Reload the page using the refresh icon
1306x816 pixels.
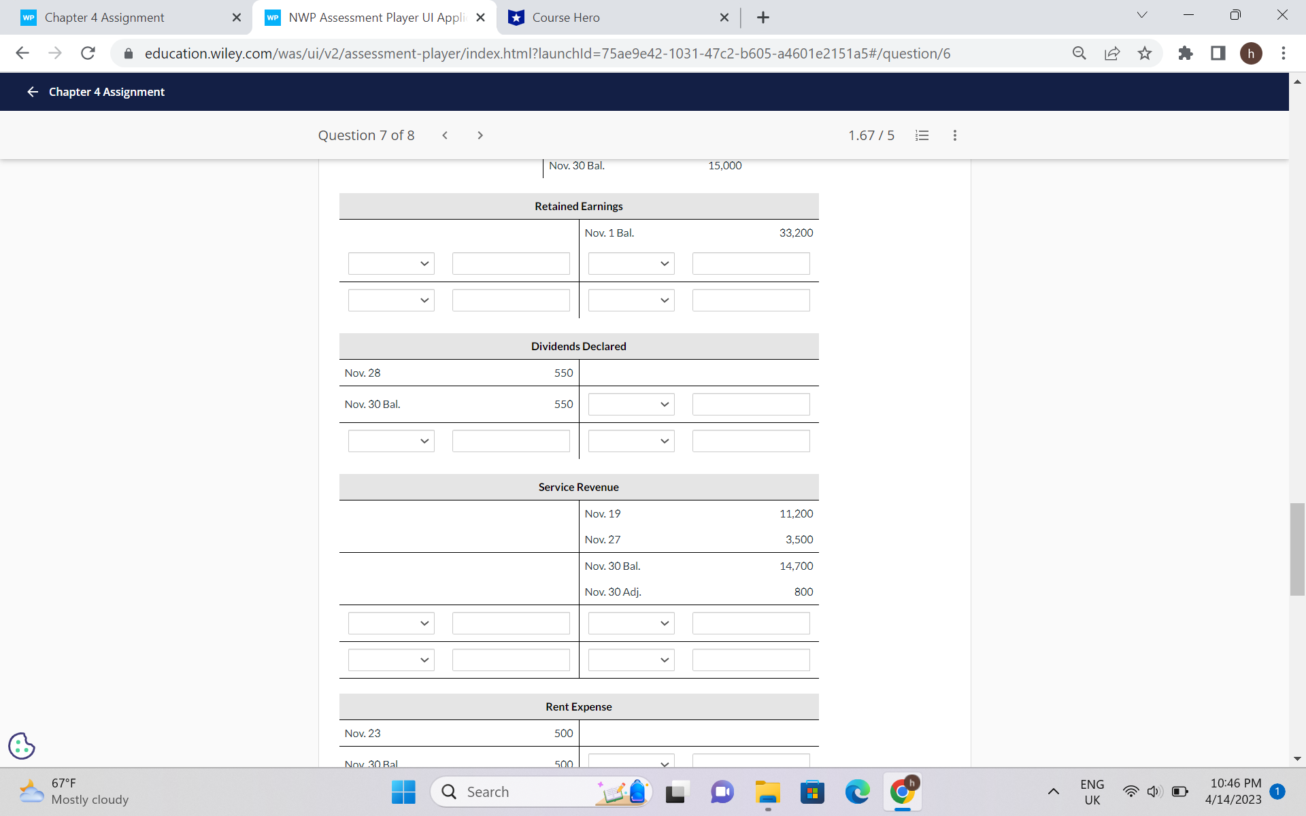(88, 53)
